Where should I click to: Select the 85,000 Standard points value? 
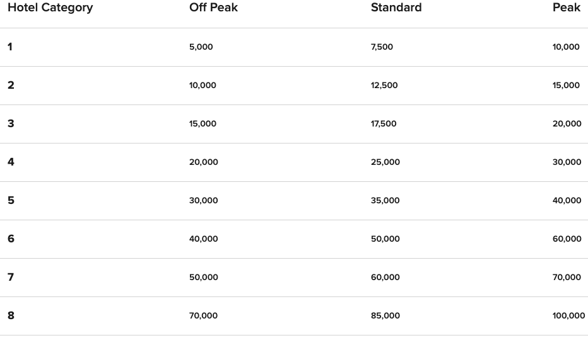coord(385,316)
